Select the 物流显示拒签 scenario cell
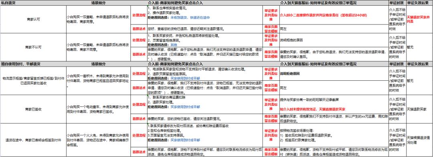 coord(33,80)
